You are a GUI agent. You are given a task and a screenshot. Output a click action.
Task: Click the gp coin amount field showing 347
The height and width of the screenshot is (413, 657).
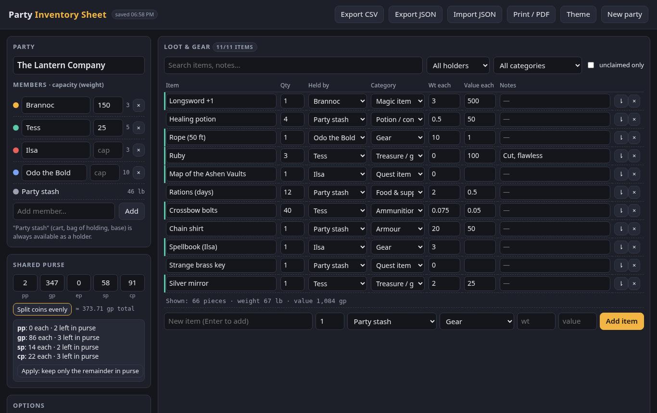pyautogui.click(x=52, y=283)
